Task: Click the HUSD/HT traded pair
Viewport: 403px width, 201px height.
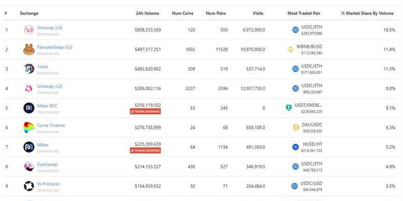Action: 313,144
